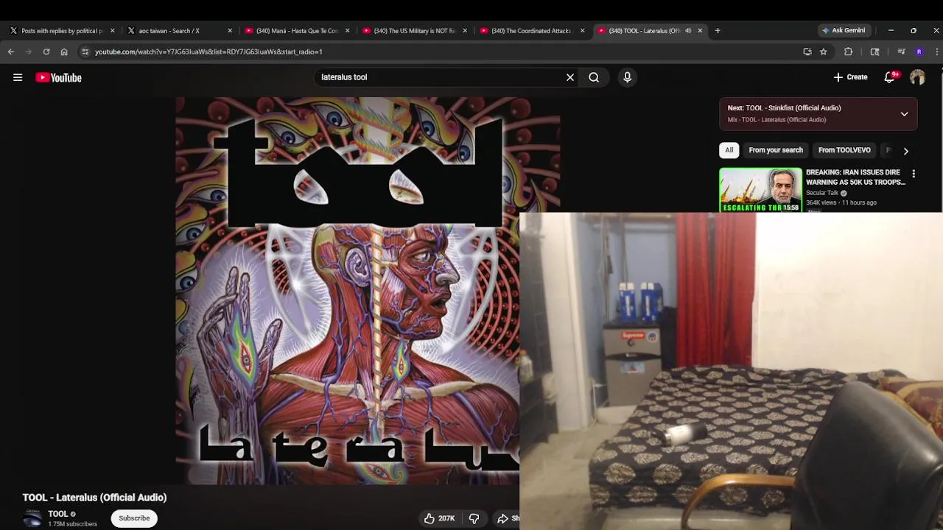Bookmark this page with the star
943x530 pixels.
pyautogui.click(x=824, y=52)
